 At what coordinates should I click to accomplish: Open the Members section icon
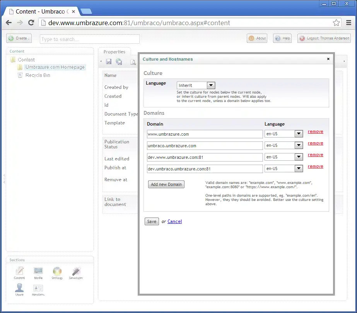38,289
